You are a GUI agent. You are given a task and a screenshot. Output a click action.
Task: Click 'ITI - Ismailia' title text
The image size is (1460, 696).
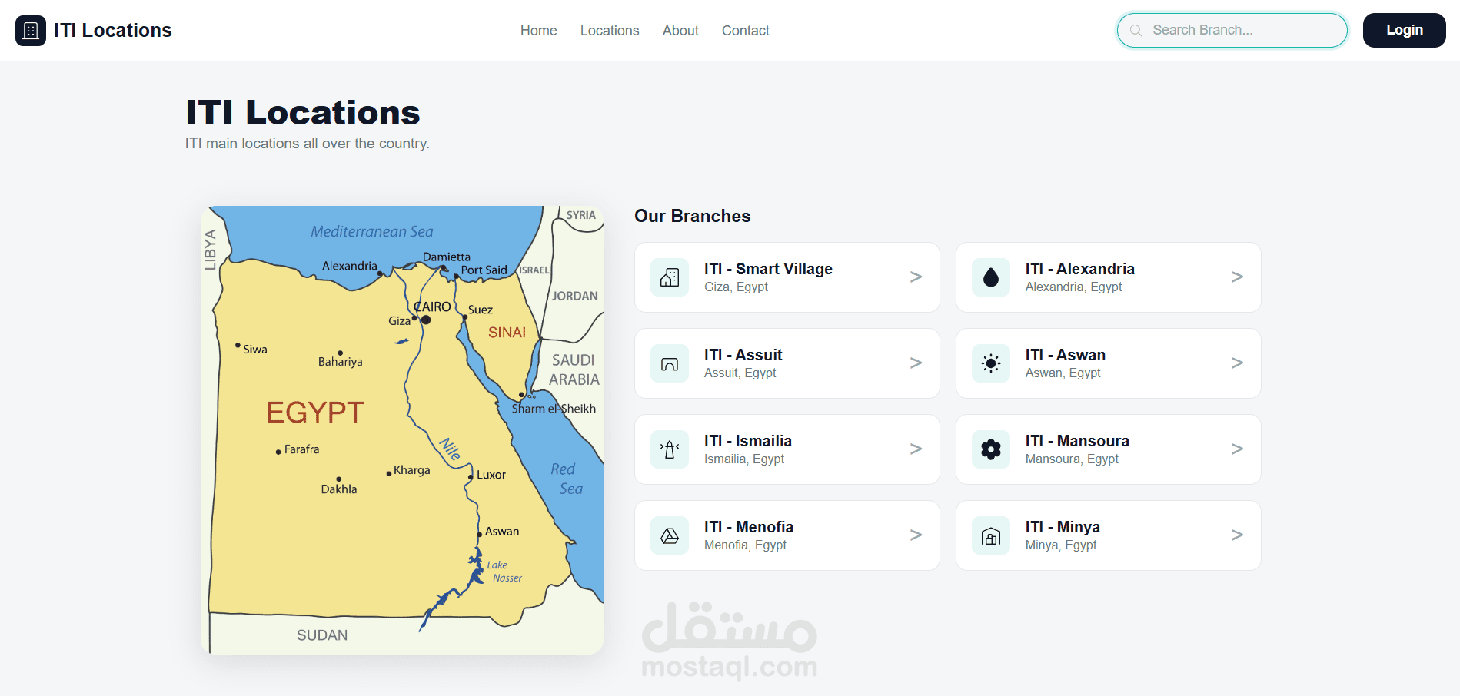click(x=747, y=441)
